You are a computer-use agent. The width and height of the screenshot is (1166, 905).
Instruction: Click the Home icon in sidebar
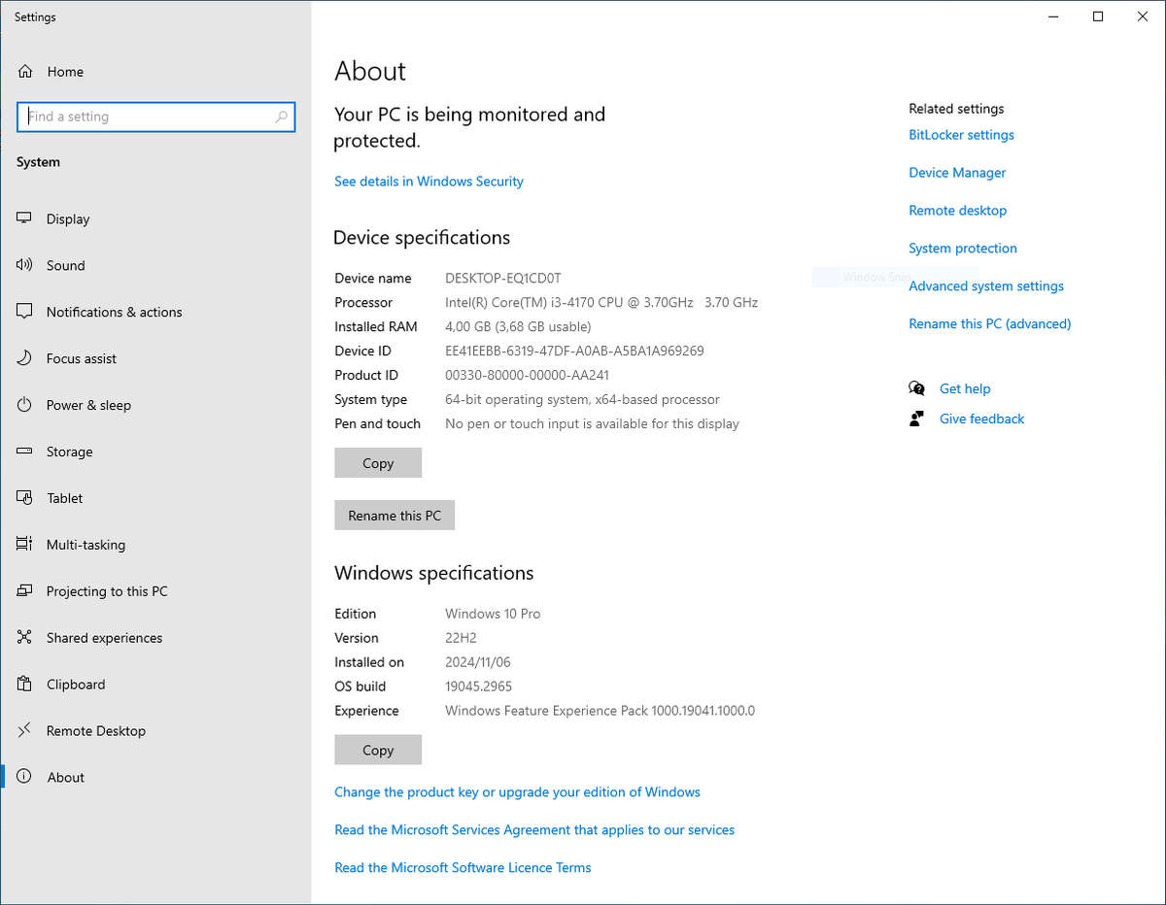pyautogui.click(x=25, y=72)
